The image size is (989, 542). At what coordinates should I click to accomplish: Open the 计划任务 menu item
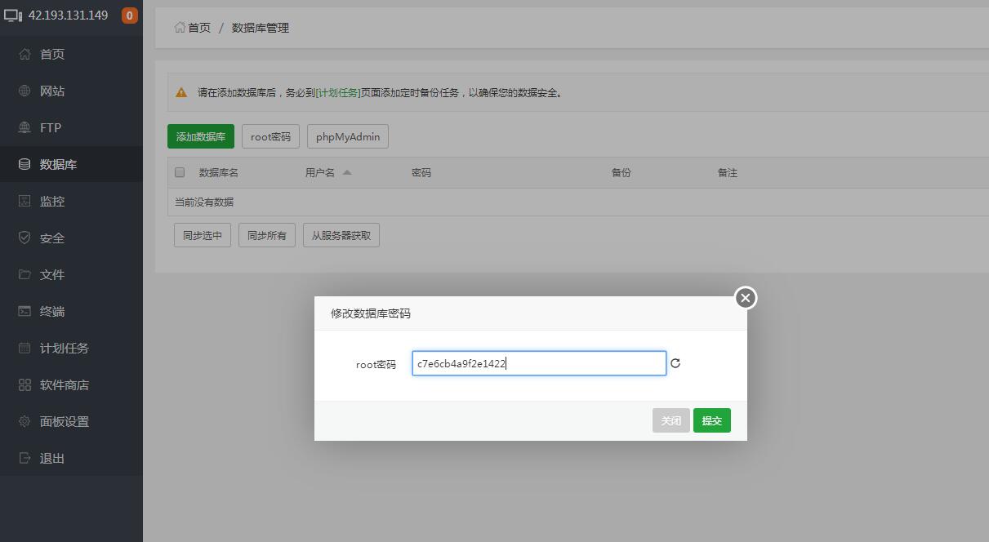point(64,348)
